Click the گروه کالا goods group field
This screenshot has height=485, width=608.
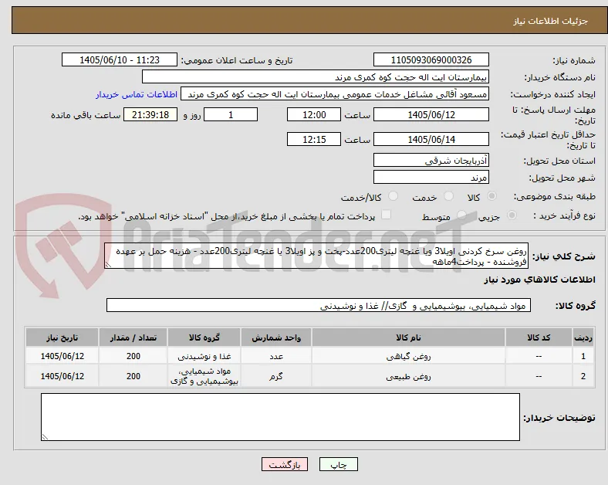click(319, 305)
